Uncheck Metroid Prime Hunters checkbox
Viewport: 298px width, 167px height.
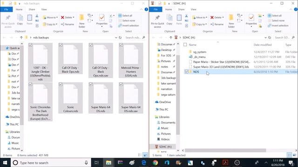121,45
